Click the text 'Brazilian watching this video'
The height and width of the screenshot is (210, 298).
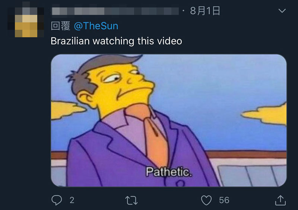[x=116, y=41]
